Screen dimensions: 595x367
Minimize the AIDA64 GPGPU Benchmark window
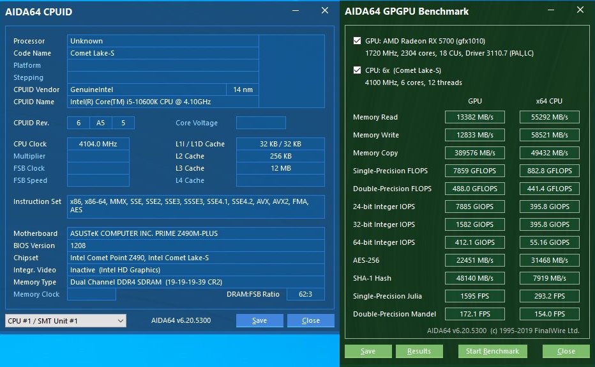pyautogui.click(x=551, y=10)
